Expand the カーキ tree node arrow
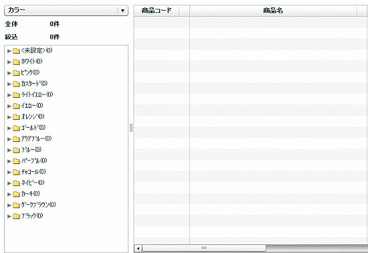The height and width of the screenshot is (253, 368). [9, 194]
